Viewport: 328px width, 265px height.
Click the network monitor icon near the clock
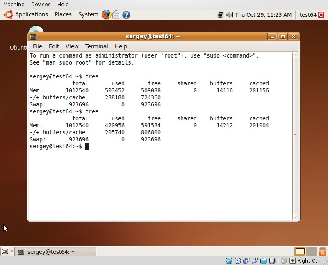click(x=220, y=15)
